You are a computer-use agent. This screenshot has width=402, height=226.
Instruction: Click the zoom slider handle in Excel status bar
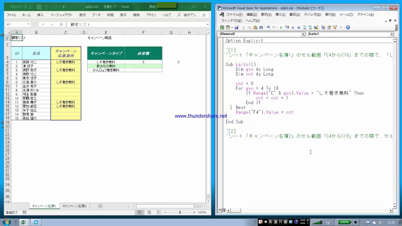[180, 213]
